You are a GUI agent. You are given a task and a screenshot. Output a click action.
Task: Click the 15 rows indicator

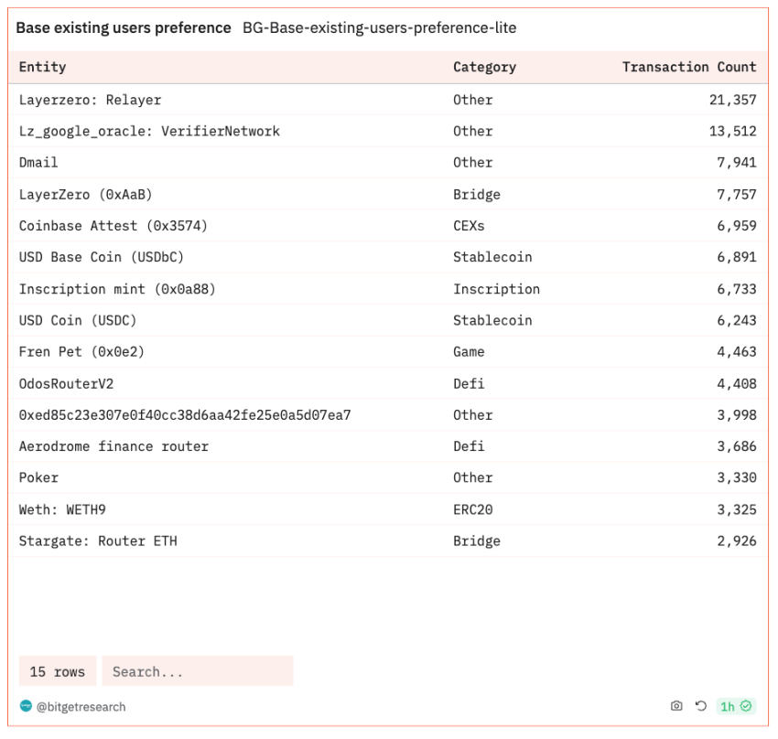pos(57,671)
